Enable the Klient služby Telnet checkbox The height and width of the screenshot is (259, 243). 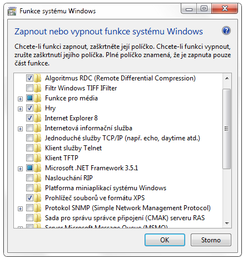click(x=29, y=148)
